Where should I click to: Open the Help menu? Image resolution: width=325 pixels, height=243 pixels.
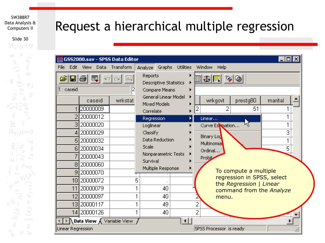click(222, 67)
